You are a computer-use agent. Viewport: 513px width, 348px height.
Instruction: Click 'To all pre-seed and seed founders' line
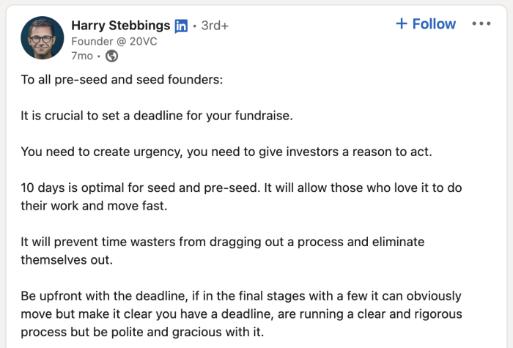click(x=122, y=80)
